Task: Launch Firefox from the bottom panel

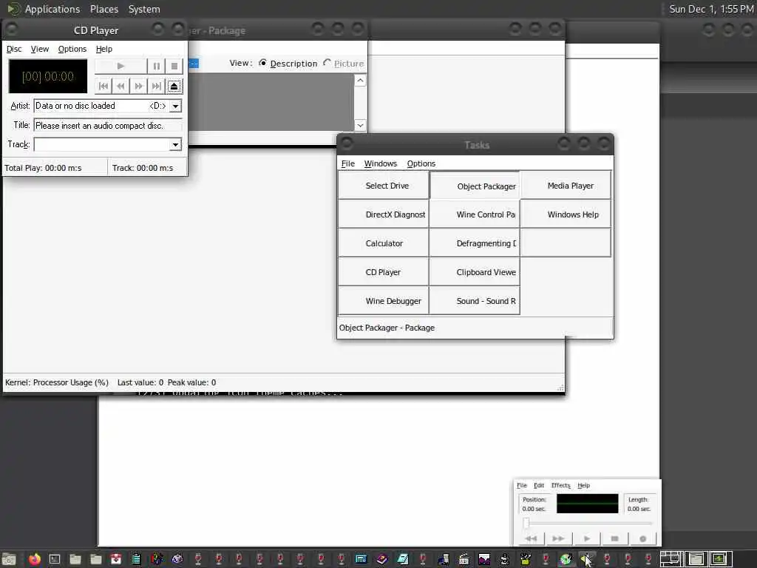Action: click(x=34, y=559)
